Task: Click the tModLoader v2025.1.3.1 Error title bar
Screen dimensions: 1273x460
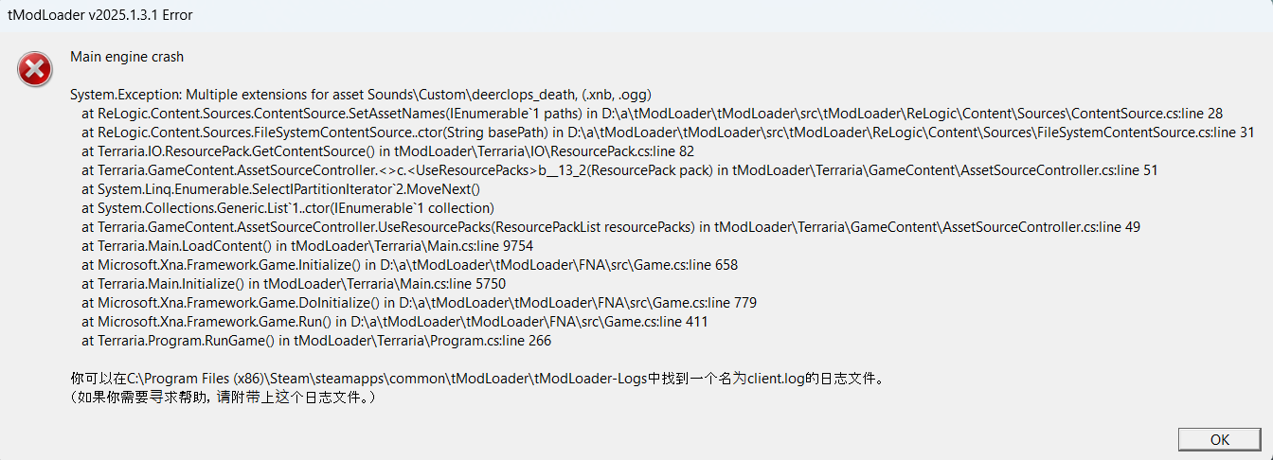Action: coord(636,14)
